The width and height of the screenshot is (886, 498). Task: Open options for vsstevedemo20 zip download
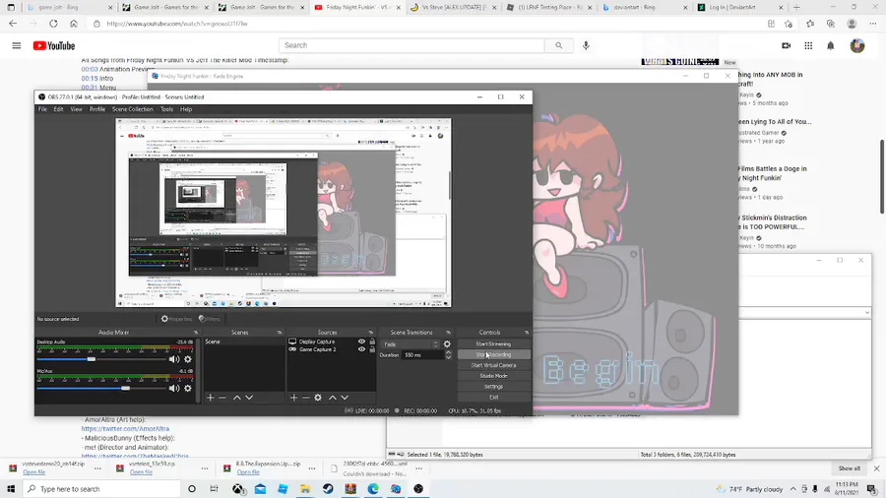[97, 468]
